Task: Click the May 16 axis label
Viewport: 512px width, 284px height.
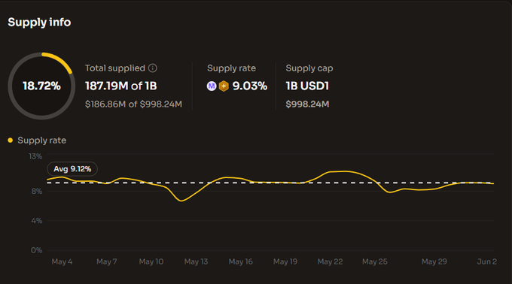Action: [x=241, y=261]
